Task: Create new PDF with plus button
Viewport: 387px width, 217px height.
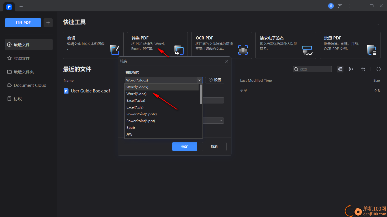Action: point(48,23)
